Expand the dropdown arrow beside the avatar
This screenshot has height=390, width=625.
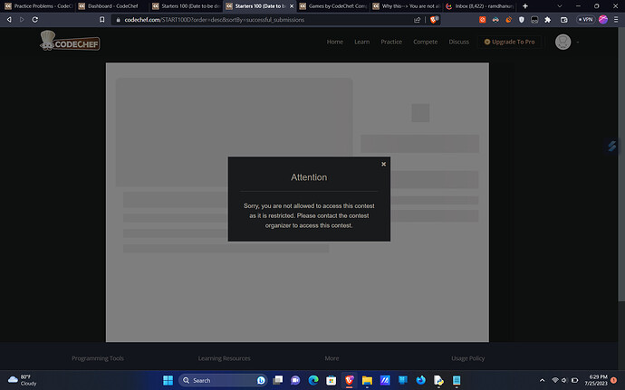point(578,42)
